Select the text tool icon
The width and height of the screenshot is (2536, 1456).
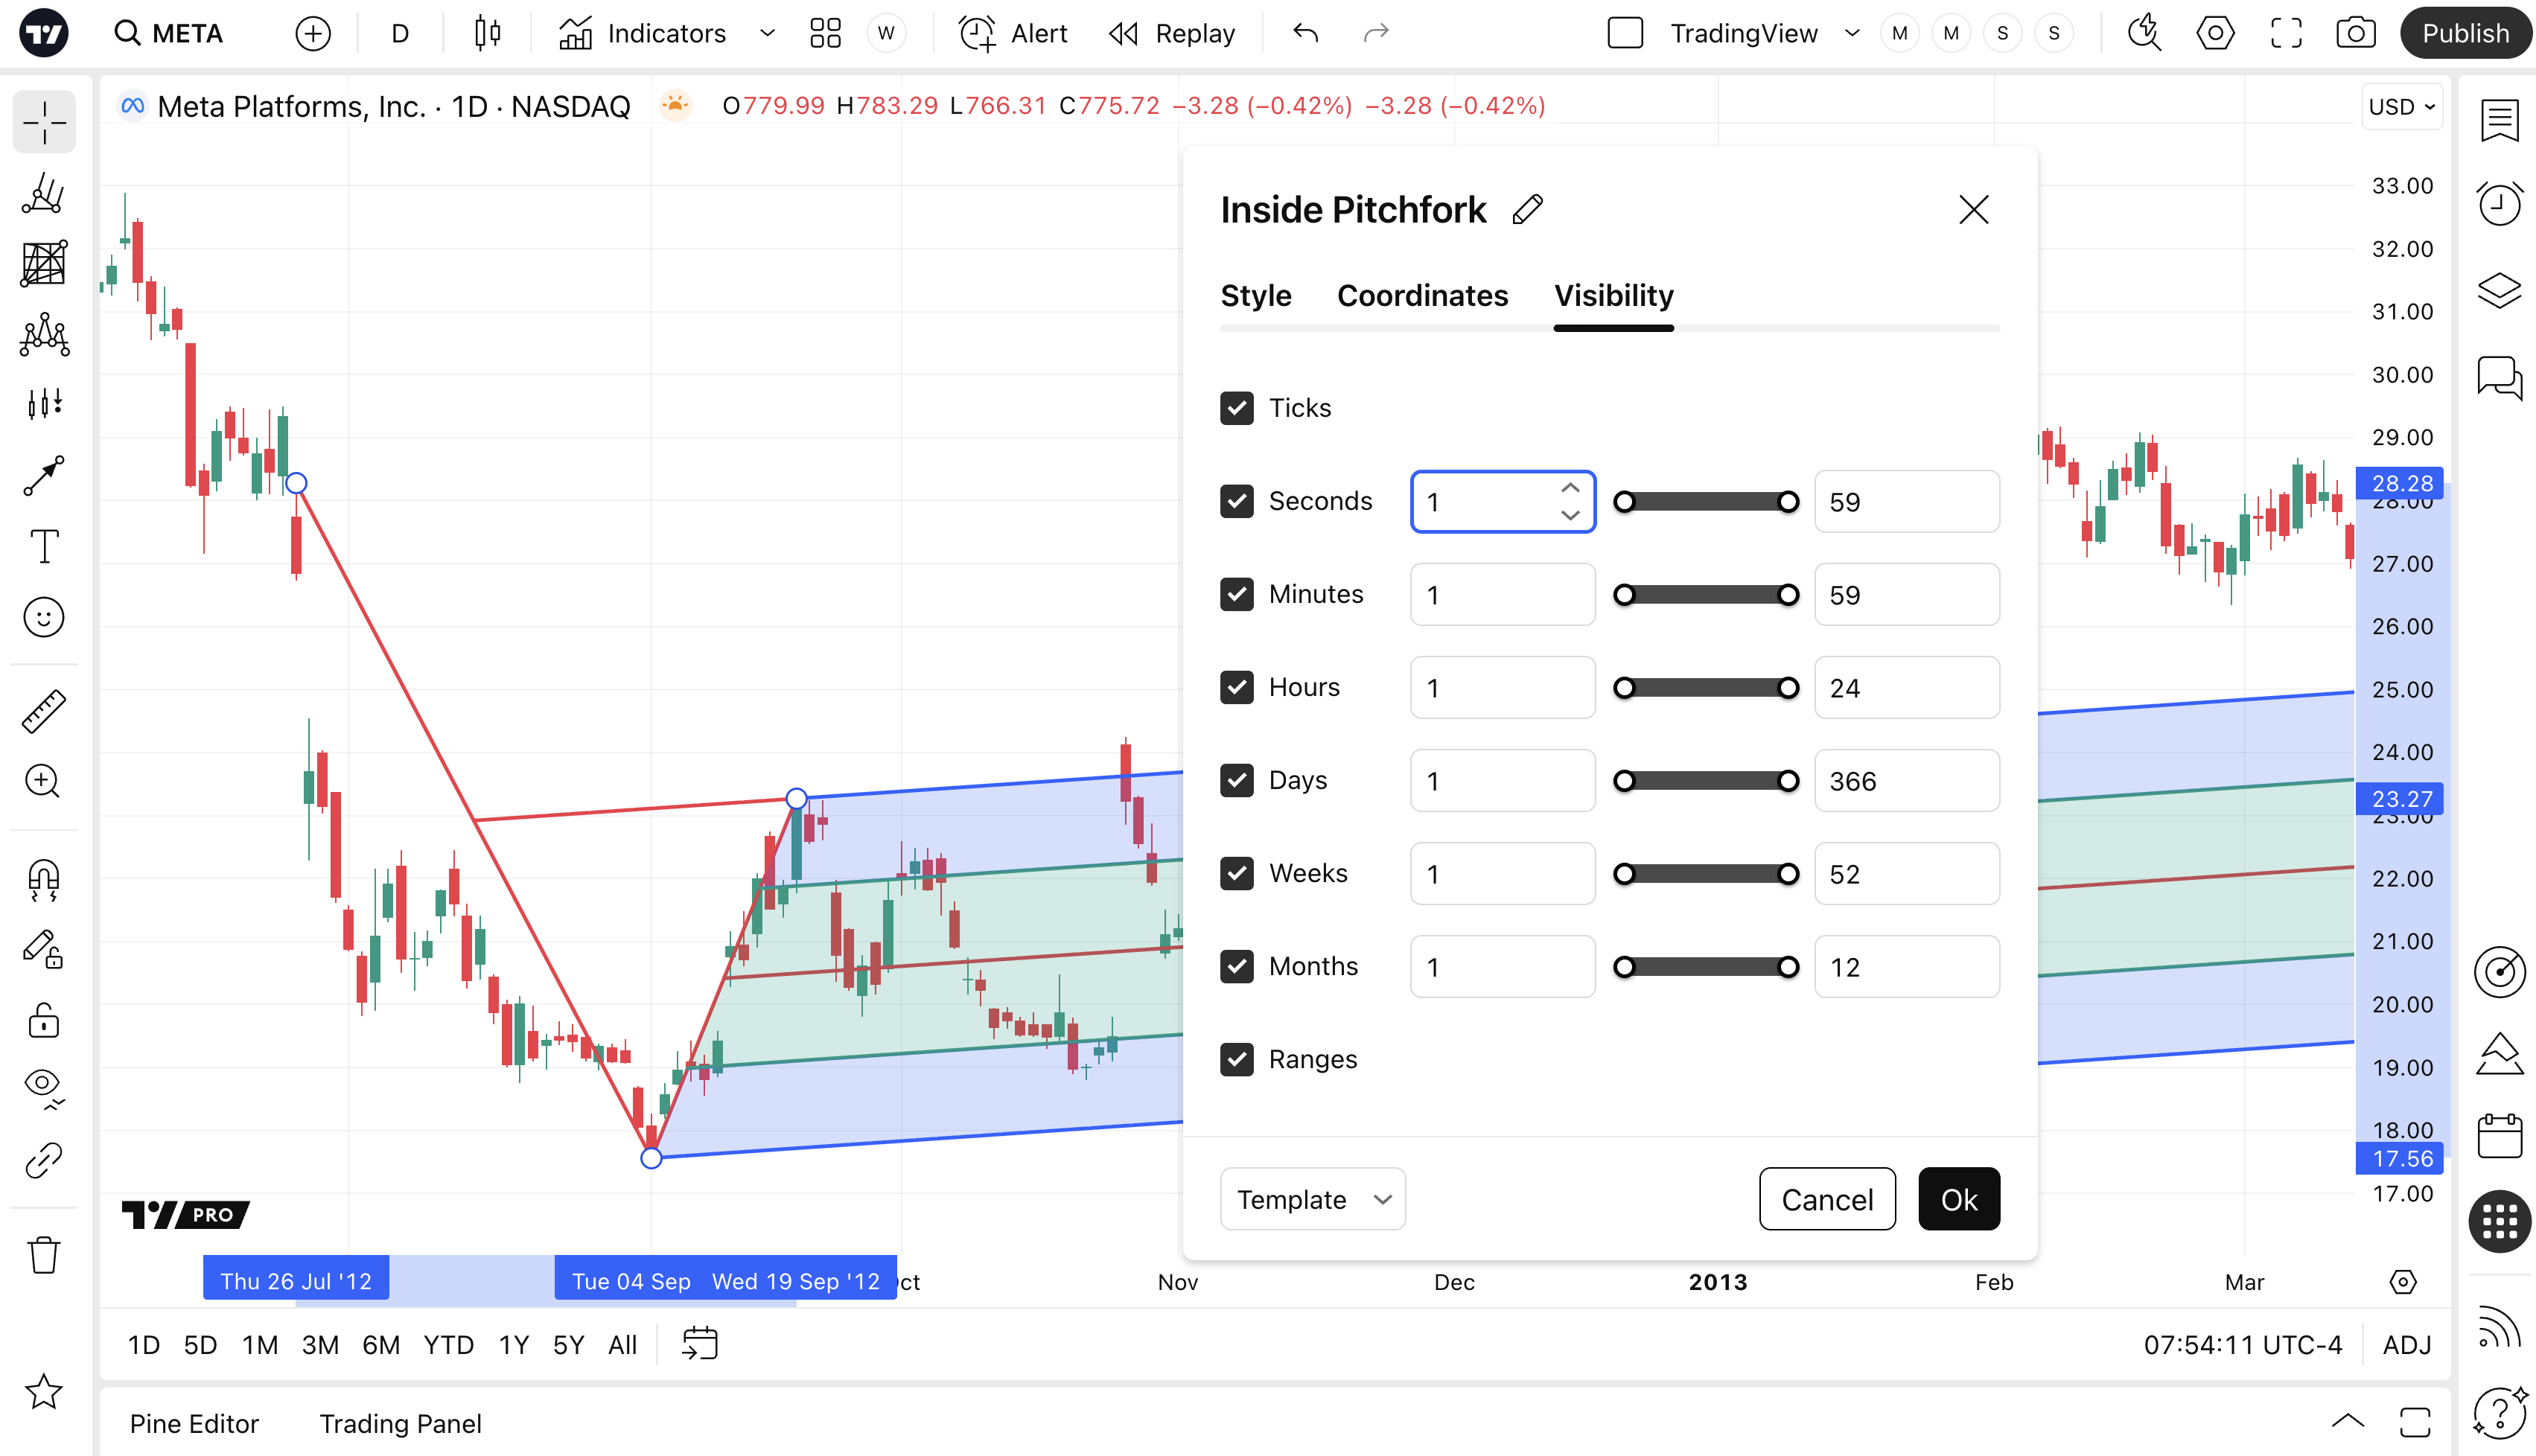click(44, 546)
